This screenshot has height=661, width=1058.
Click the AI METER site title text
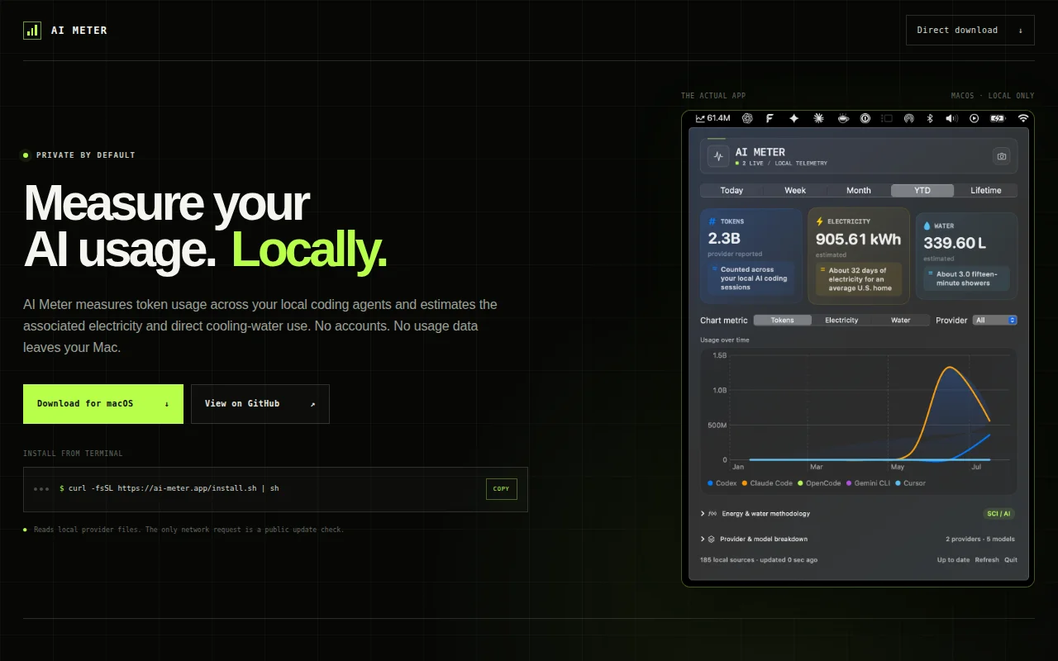(79, 31)
